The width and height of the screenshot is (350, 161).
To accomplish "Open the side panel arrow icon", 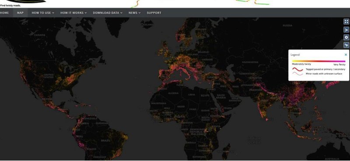I will coord(346,29).
